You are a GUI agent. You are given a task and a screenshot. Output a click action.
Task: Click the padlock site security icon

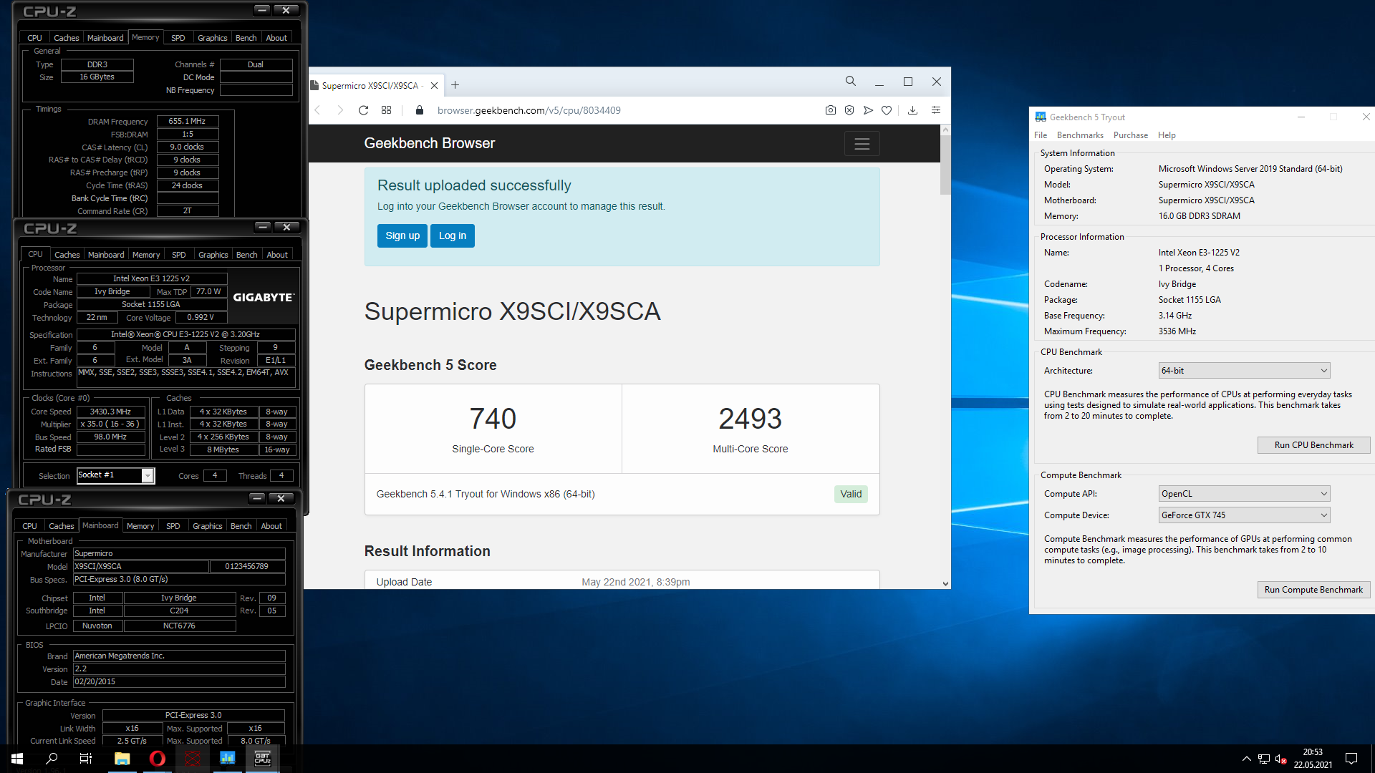(x=420, y=110)
